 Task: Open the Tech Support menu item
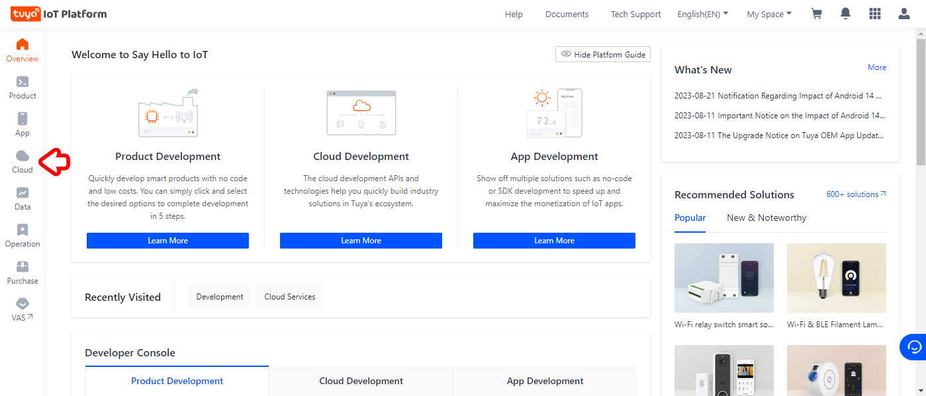(636, 14)
